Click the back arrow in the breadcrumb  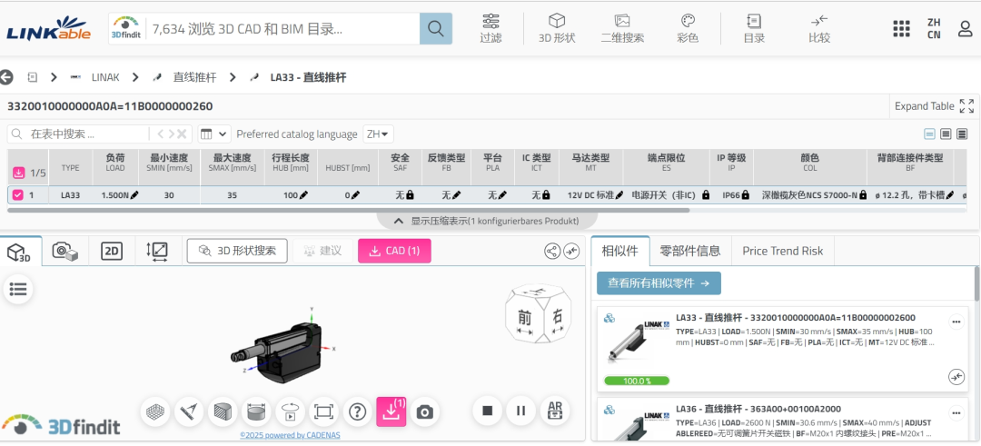(6, 77)
